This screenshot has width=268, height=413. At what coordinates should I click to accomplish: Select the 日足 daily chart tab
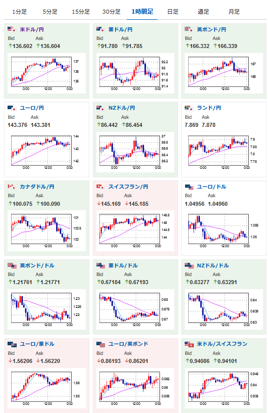[x=173, y=12]
